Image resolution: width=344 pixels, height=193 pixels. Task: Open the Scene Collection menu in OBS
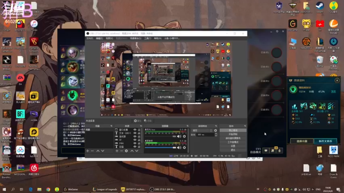tap(135, 38)
